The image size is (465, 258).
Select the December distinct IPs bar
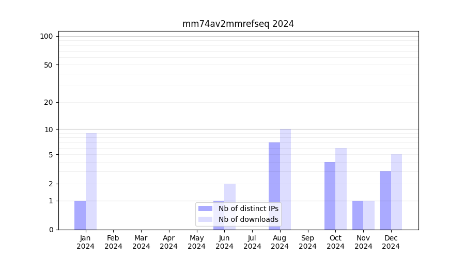385,200
